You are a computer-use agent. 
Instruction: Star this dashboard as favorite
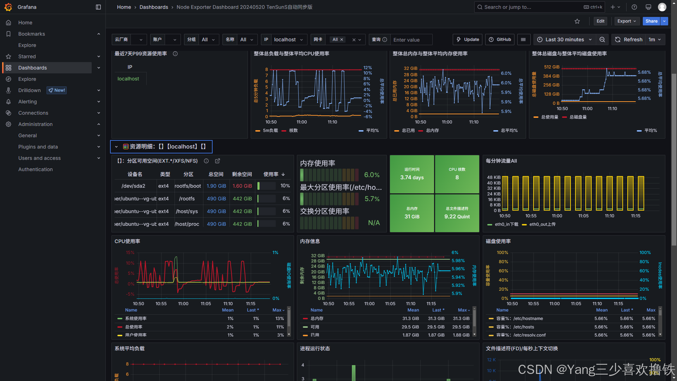[577, 21]
